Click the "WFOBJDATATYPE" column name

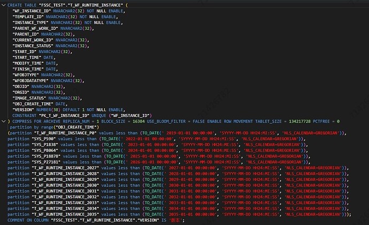[x=31, y=81]
